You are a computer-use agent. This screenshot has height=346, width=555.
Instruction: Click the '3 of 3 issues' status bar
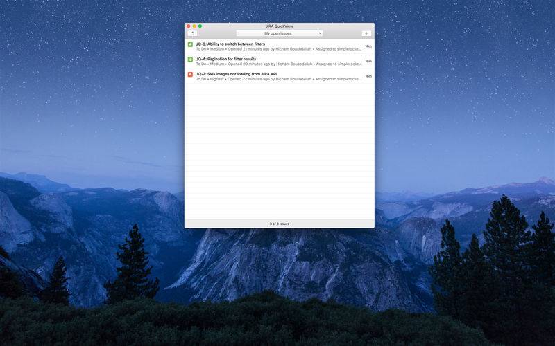279,224
